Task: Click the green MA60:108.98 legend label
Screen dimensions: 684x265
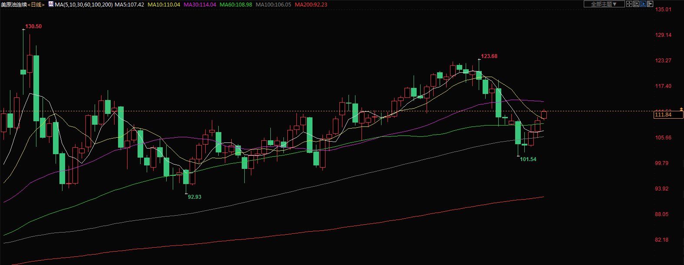Action: (x=236, y=5)
